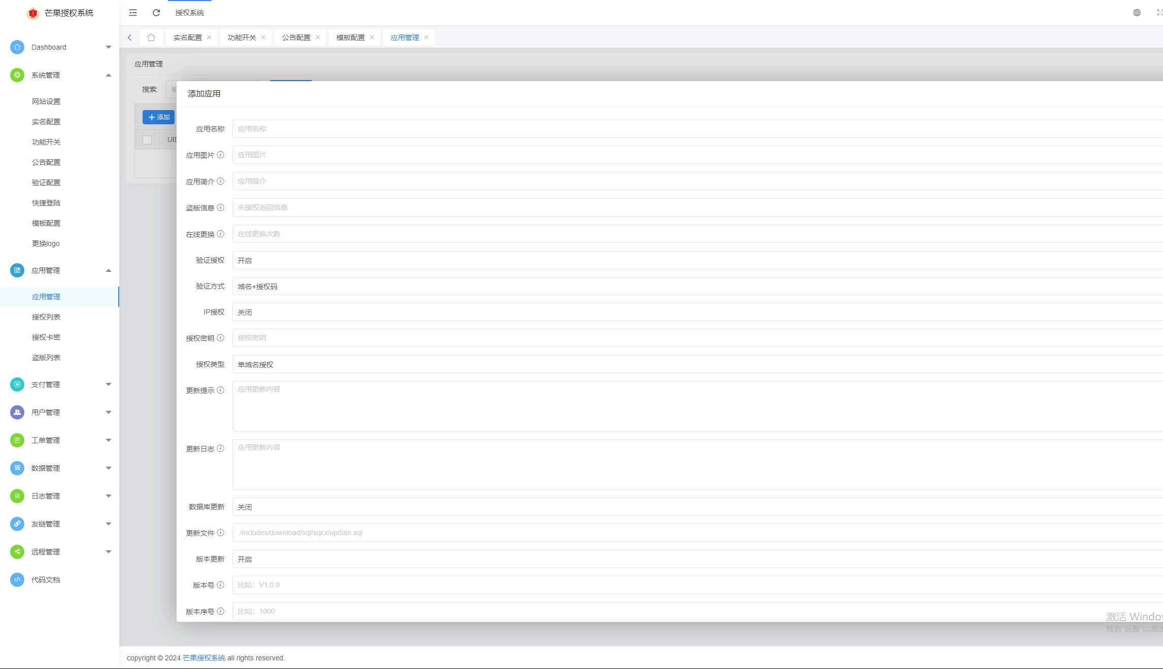This screenshot has height=669, width=1163.
Task: Open the 授权类型 dropdown showing 单域名授权
Action: pyautogui.click(x=695, y=365)
